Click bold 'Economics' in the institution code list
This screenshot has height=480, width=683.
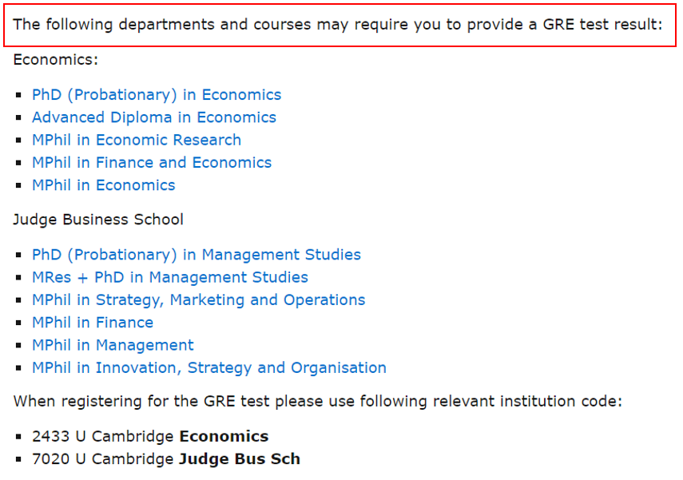(224, 437)
